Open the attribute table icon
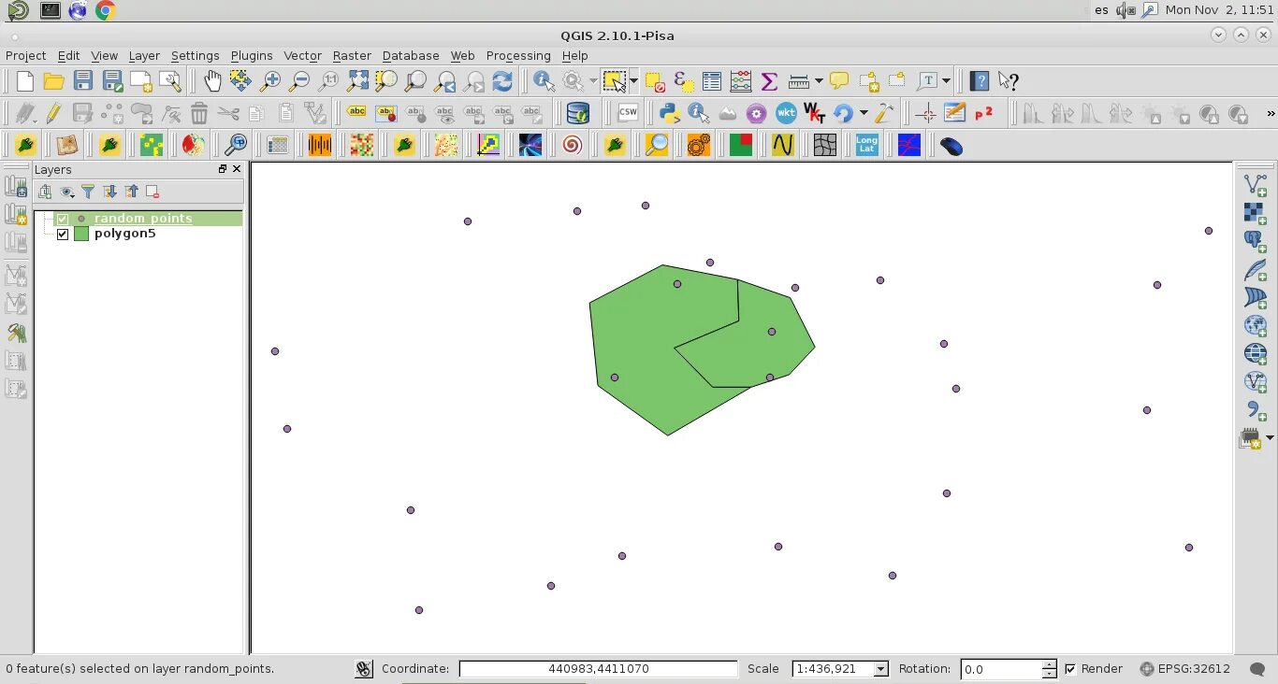Viewport: 1278px width, 684px height. pyautogui.click(x=712, y=81)
